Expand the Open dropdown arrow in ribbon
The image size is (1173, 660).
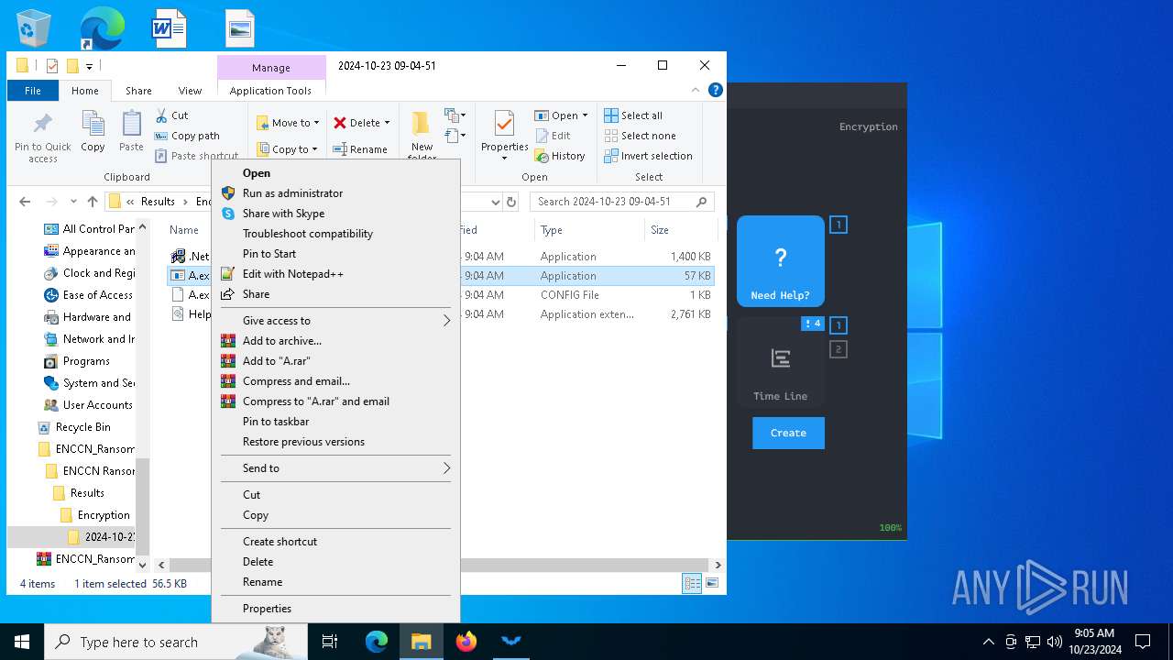pos(585,115)
